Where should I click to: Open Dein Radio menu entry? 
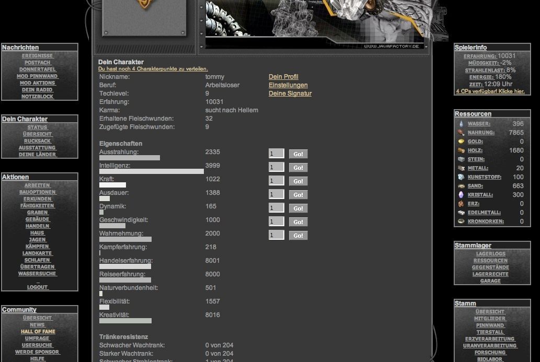pos(37,89)
